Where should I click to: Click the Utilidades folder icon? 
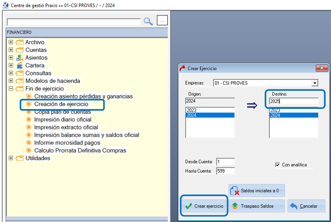20,158
